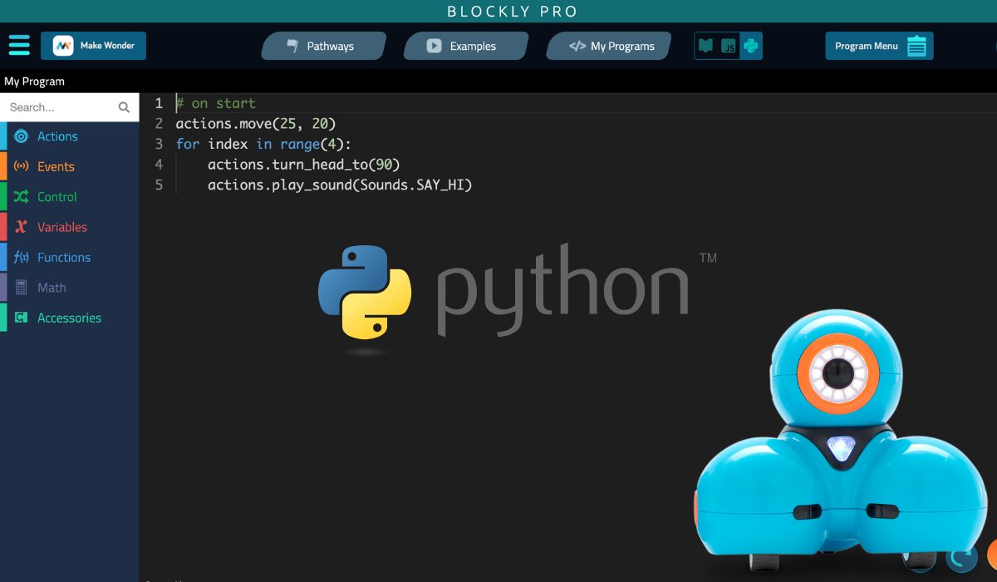Switch the editor to JavaScript mode
The width and height of the screenshot is (997, 582).
click(729, 47)
